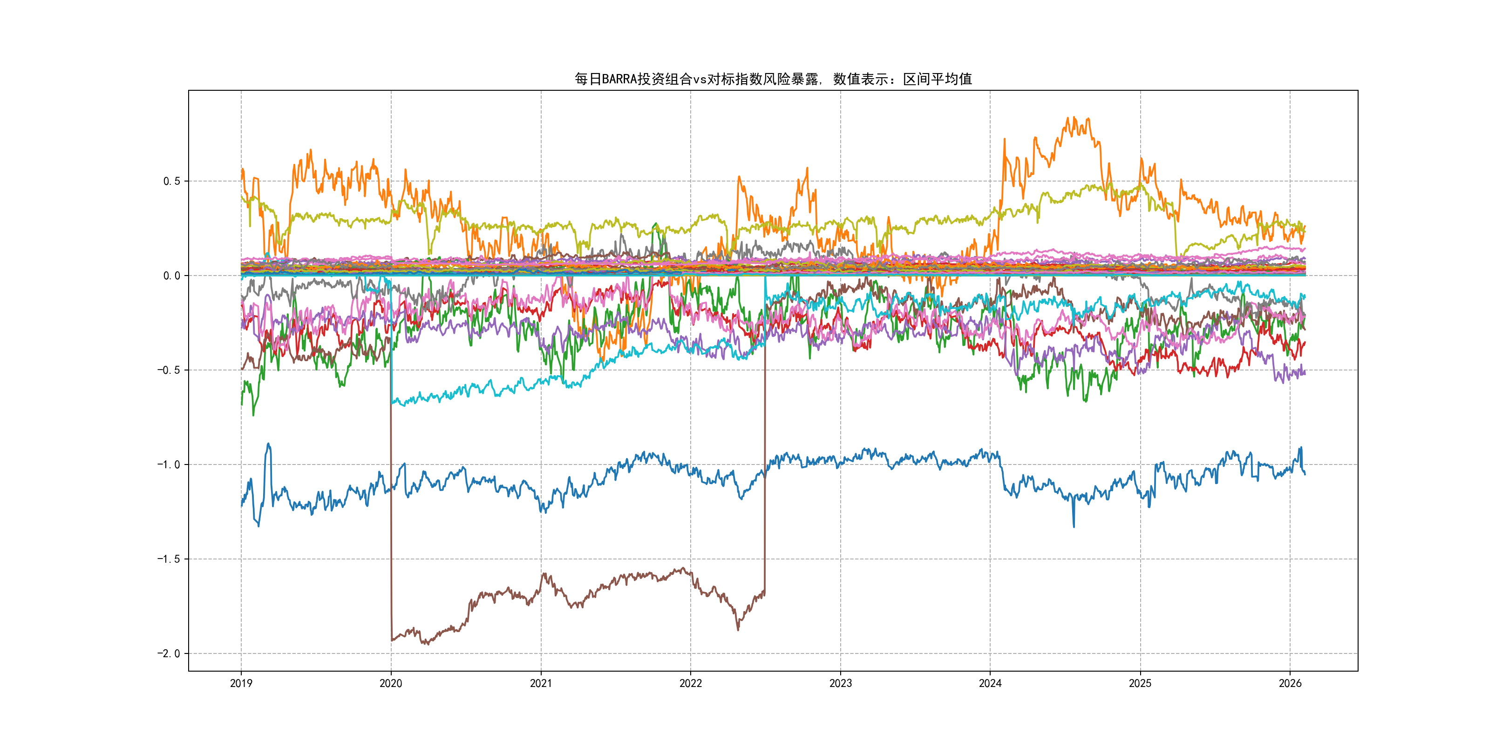
Task: Click the -2.0 y-axis tick label
Action: tap(168, 653)
